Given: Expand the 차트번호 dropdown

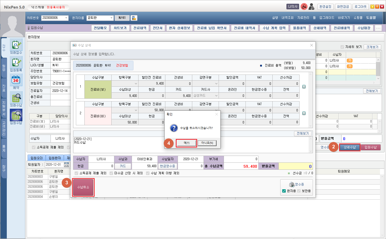Looking at the screenshot, I should click(x=66, y=18).
